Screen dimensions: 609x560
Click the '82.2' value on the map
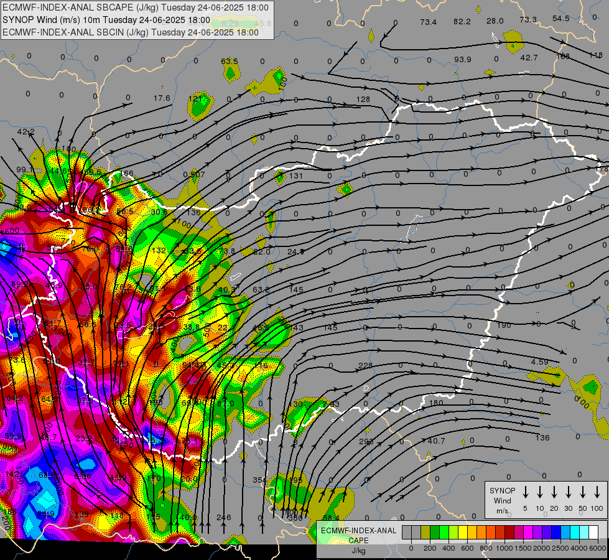click(x=462, y=21)
